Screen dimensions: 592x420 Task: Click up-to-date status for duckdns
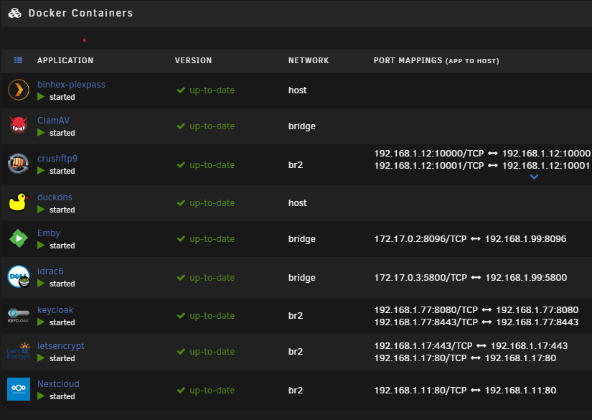click(212, 203)
